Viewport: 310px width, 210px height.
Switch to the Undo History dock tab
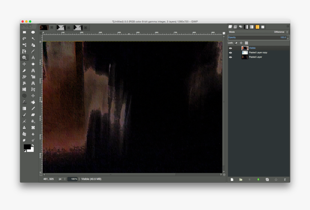coord(240,27)
